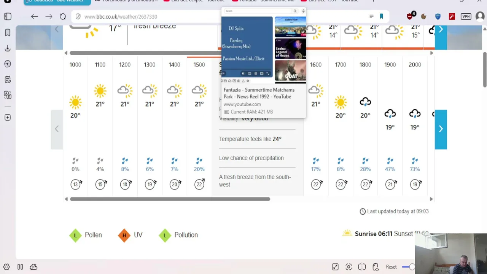Image resolution: width=487 pixels, height=274 pixels.
Task: Add a new web panel
Action: point(8,118)
